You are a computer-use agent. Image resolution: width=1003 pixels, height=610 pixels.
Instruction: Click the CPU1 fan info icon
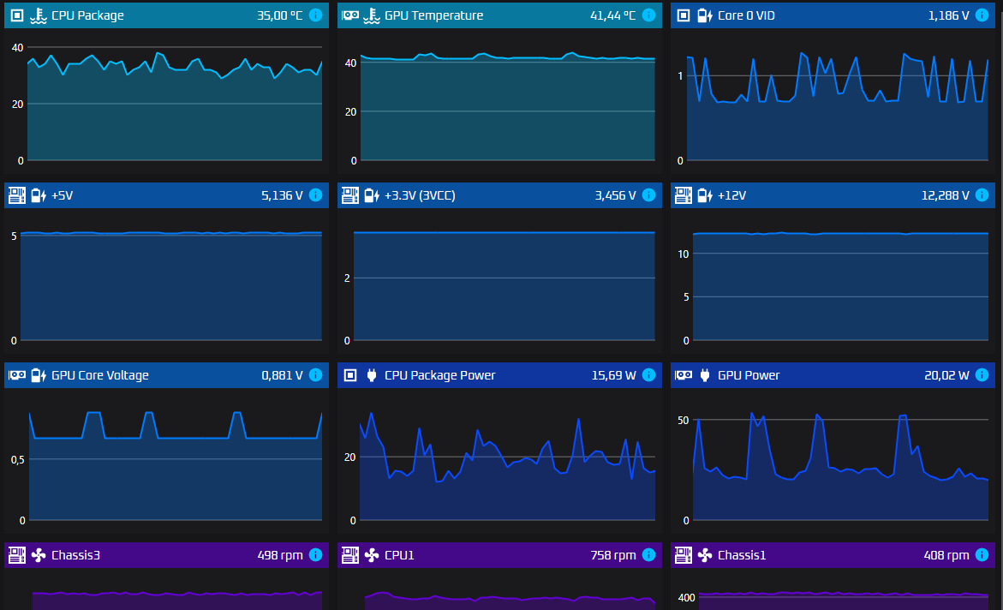648,555
